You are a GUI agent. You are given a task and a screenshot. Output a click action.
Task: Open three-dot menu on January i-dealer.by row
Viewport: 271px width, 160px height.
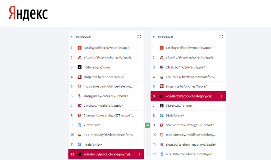pyautogui.click(x=140, y=154)
